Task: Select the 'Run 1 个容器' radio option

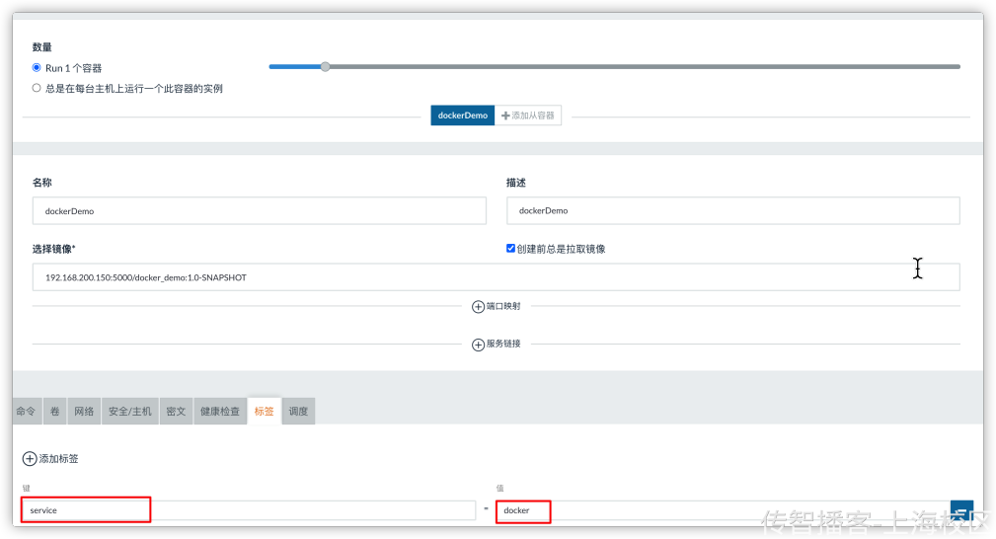Action: (37, 67)
